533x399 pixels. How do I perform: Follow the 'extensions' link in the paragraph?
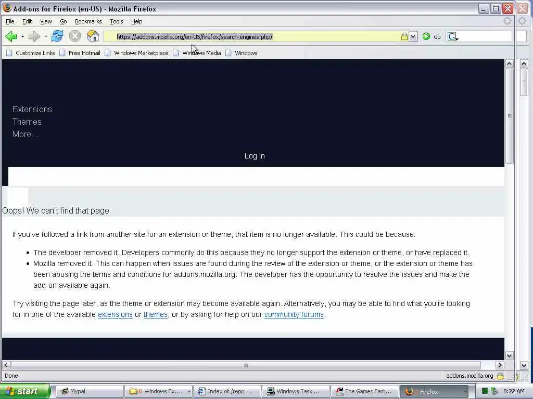pos(115,314)
